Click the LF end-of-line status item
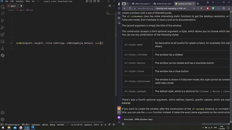This screenshot has width=232, height=130. click(x=101, y=125)
